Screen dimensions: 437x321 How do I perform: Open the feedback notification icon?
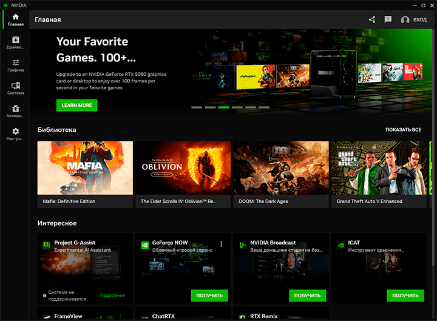click(x=388, y=19)
